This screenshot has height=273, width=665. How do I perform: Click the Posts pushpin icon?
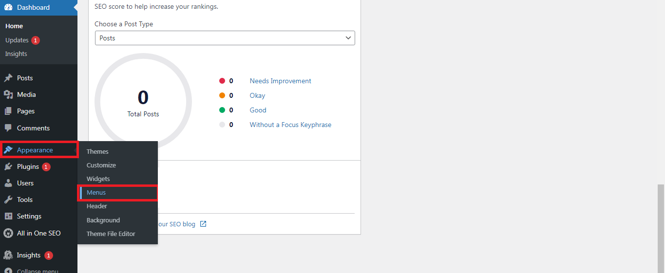pyautogui.click(x=8, y=78)
